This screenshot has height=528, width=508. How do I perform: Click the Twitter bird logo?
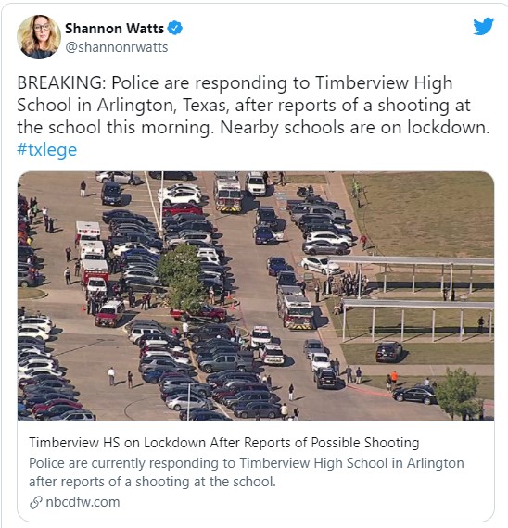click(x=483, y=26)
